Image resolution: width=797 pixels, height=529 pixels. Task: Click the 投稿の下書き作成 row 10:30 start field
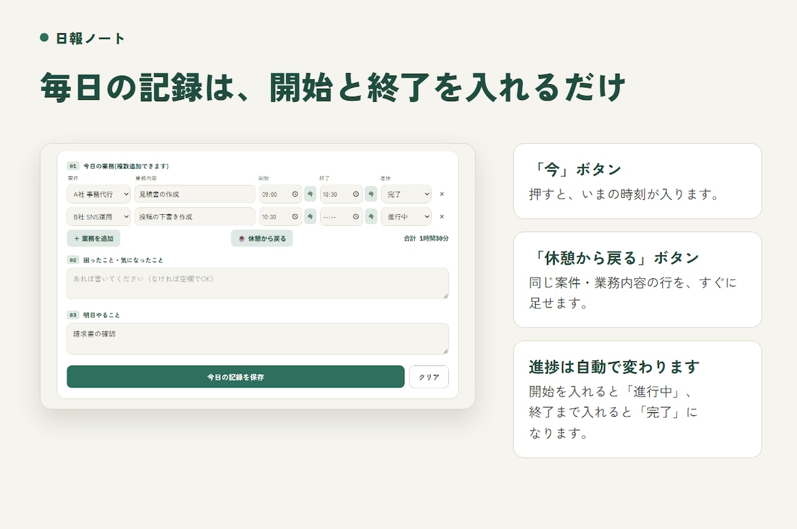click(280, 217)
